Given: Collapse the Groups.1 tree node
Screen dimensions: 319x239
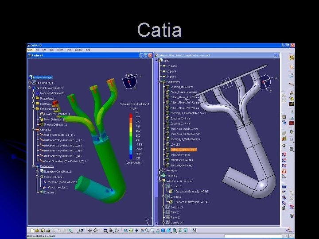Looking at the screenshot, I should [33, 130].
